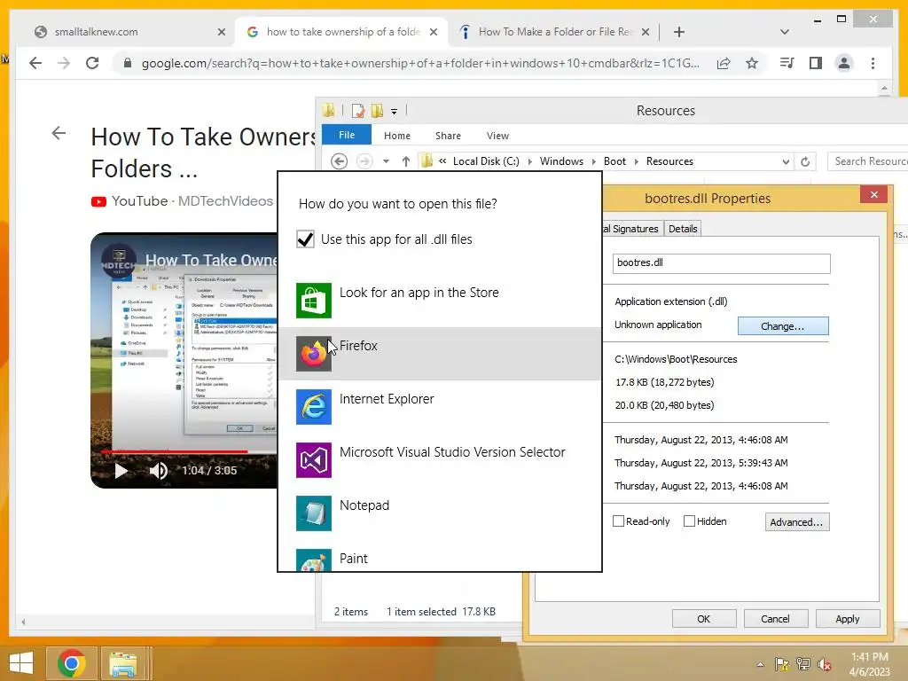Click the Change... button in Properties
The width and height of the screenshot is (908, 681).
pyautogui.click(x=783, y=326)
